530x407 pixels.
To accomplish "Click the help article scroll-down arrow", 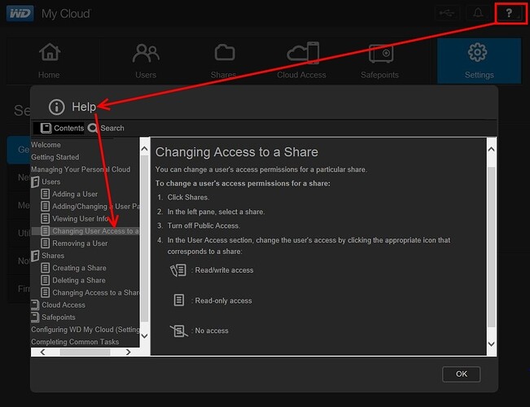I will click(x=492, y=344).
